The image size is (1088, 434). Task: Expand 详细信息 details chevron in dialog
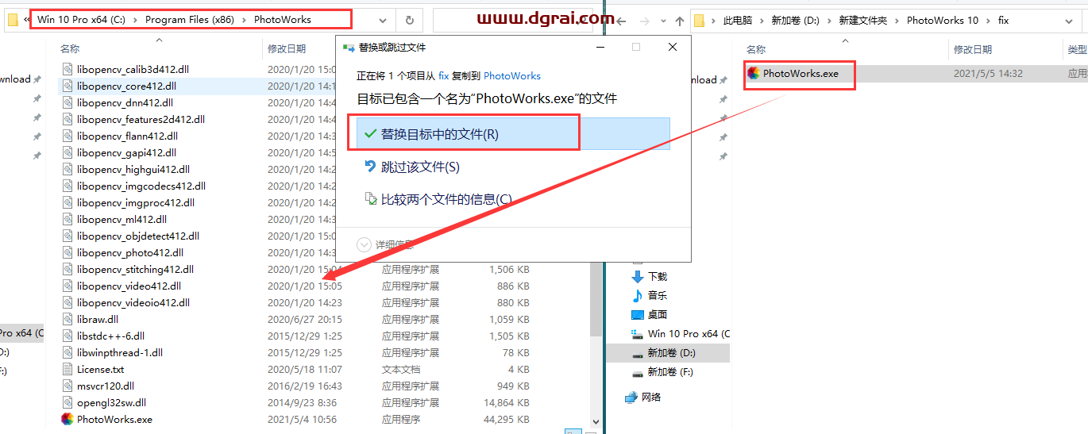pyautogui.click(x=364, y=244)
